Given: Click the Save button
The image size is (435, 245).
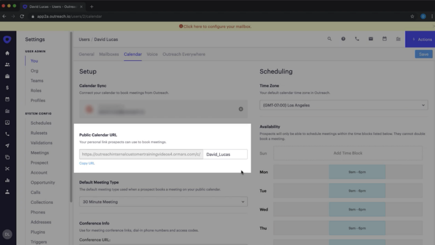Looking at the screenshot, I should pos(424,54).
